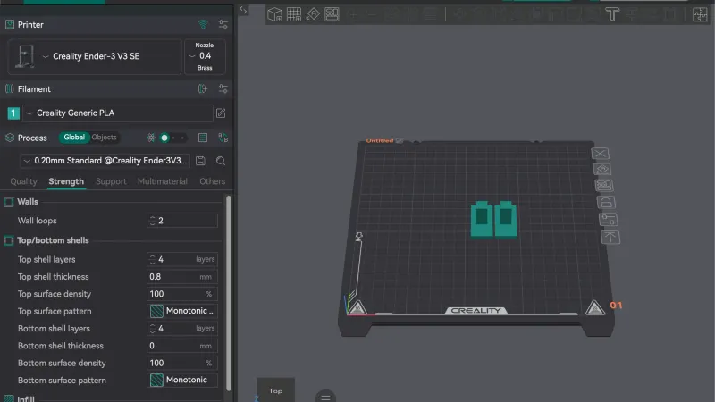The width and height of the screenshot is (715, 402).
Task: Edit Creality Generic PLA preset
Action: 221,113
